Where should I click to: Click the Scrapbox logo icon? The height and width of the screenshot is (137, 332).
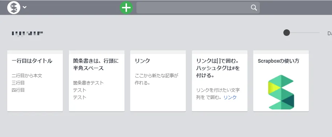(x=14, y=7)
